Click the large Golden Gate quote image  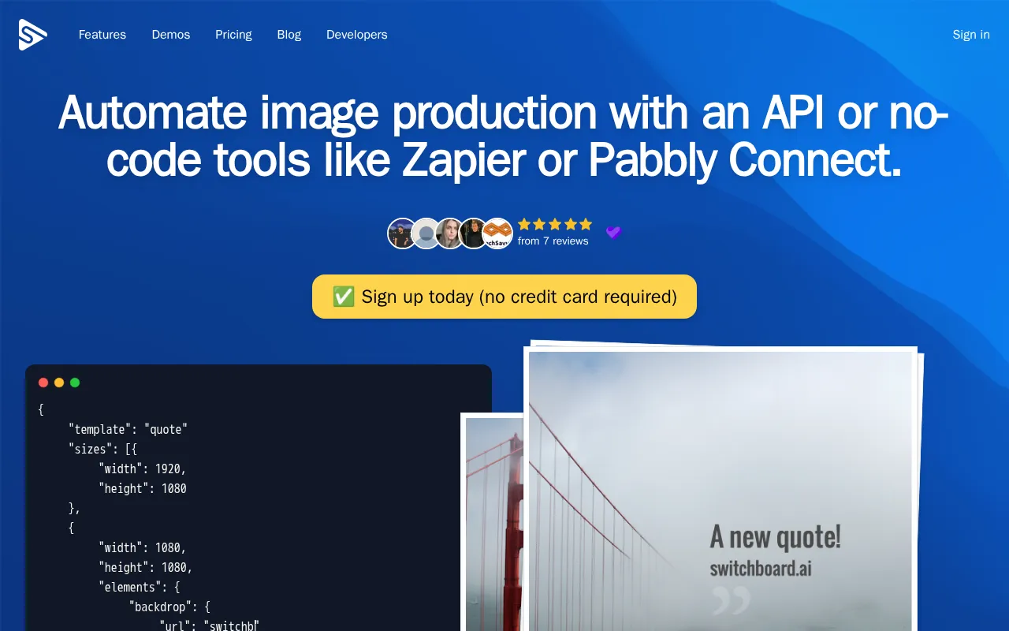[720, 489]
